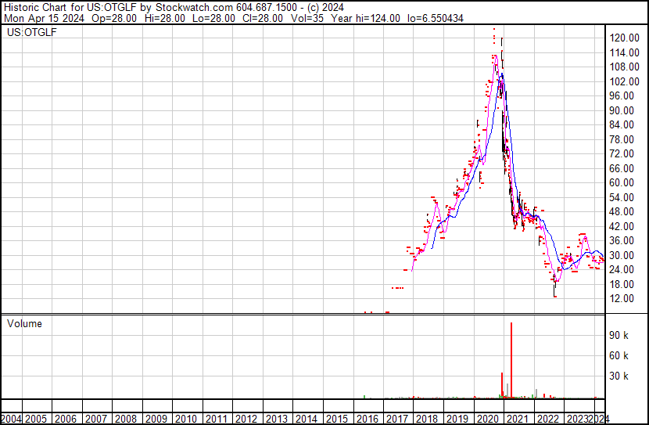Click the 2013 year label
The image size is (649, 425).
[277, 419]
